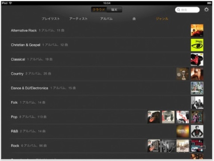Open the settings gear icon
Screen dimensions: 214x161
[x=206, y=10]
